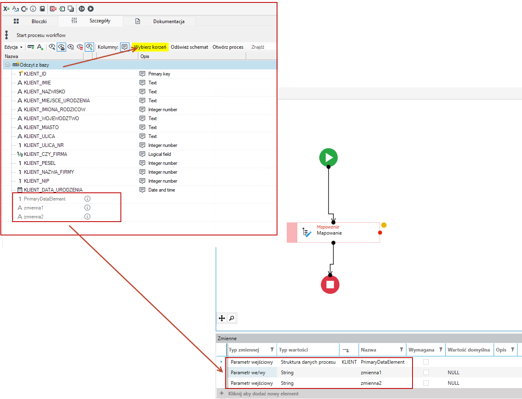Click the add text element A+ icon
The height and width of the screenshot is (399, 522).
coord(40,47)
